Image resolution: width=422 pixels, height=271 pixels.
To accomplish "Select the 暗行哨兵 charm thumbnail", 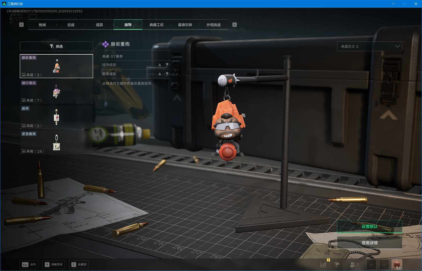I will 56,91.
